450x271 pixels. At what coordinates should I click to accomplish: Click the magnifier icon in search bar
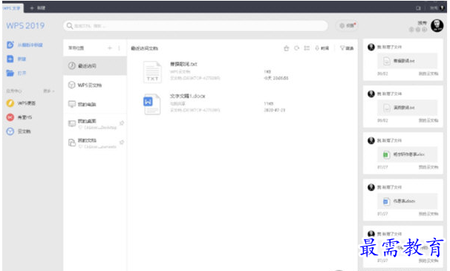[70, 26]
